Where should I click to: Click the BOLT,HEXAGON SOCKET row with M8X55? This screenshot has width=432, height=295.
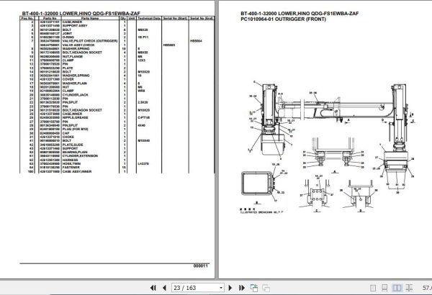click(117, 53)
